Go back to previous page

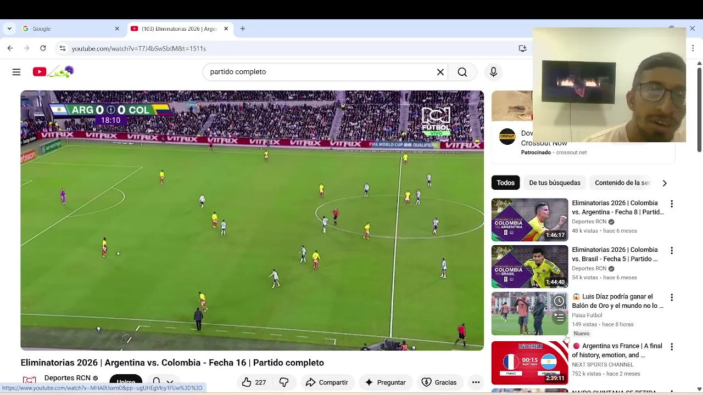(x=10, y=48)
